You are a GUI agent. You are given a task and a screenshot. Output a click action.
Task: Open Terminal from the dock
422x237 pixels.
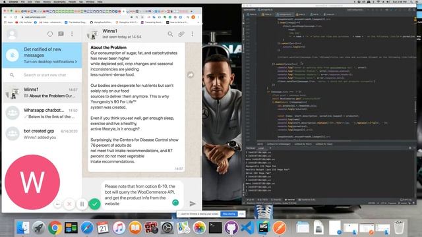pyautogui.click(x=216, y=228)
